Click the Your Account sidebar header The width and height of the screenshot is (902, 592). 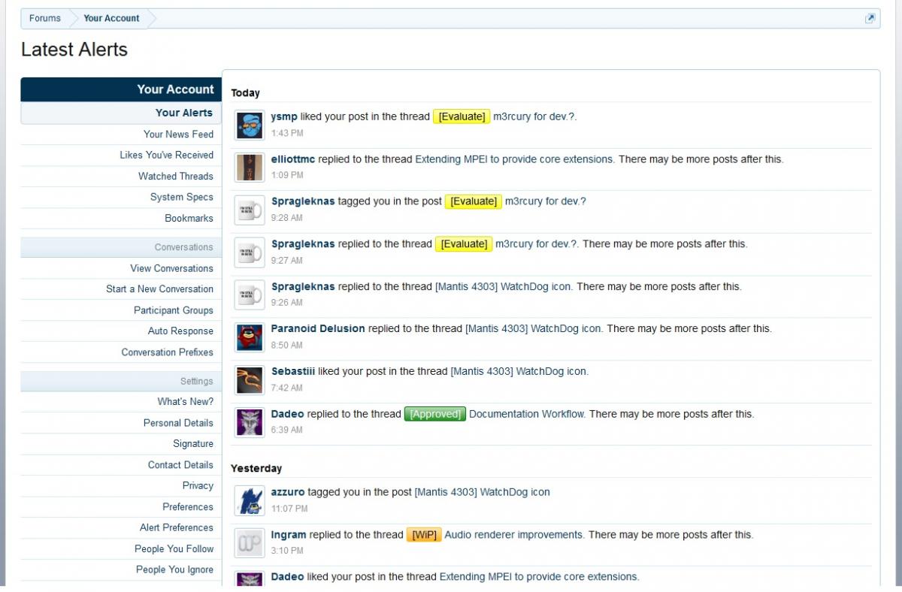pyautogui.click(x=121, y=89)
